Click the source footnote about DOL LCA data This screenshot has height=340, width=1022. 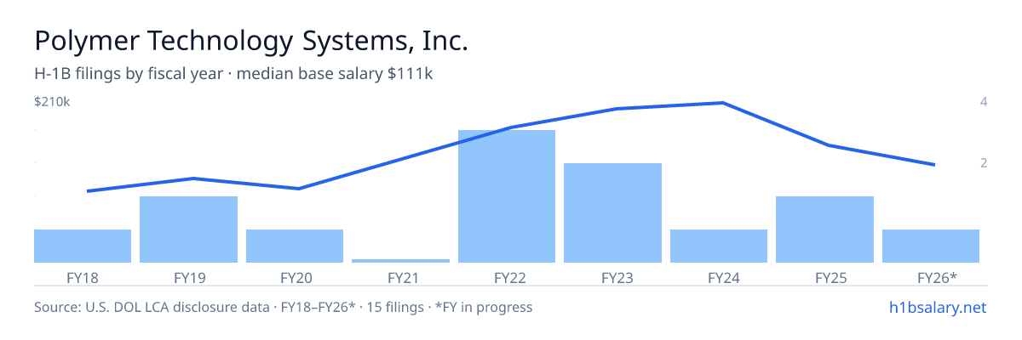[283, 307]
